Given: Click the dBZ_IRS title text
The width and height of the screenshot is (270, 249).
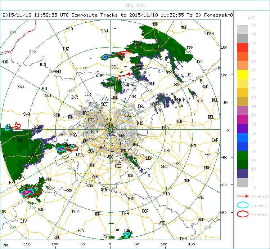Looking at the screenshot, I should [135, 5].
